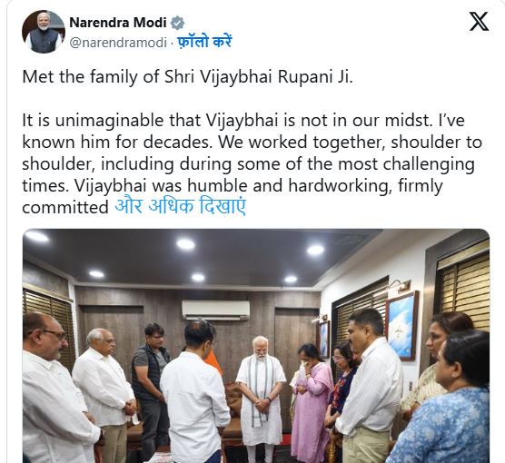
Task: Open the @narendramodi handle link
Action: [118, 43]
